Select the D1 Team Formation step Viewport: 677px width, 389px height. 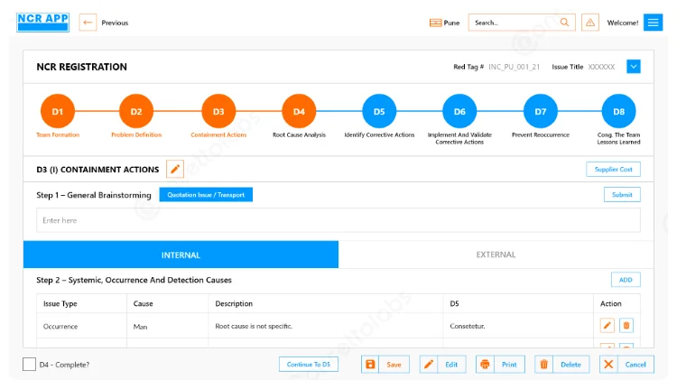(57, 112)
